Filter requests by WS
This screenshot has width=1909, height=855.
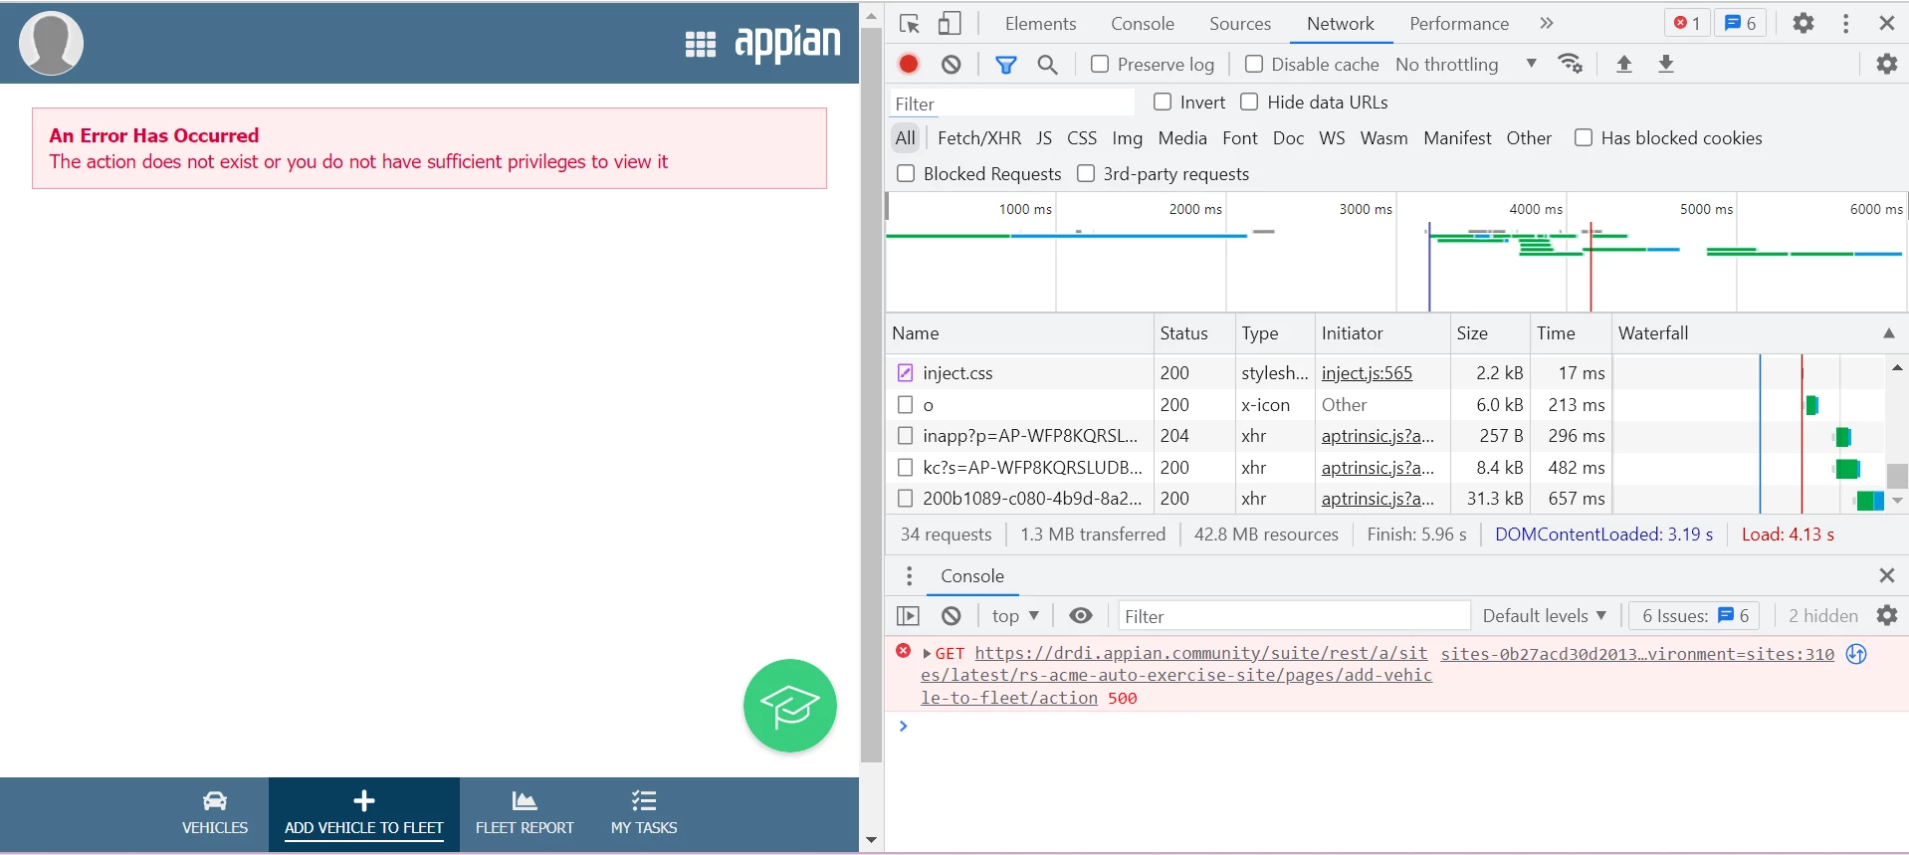1333,138
